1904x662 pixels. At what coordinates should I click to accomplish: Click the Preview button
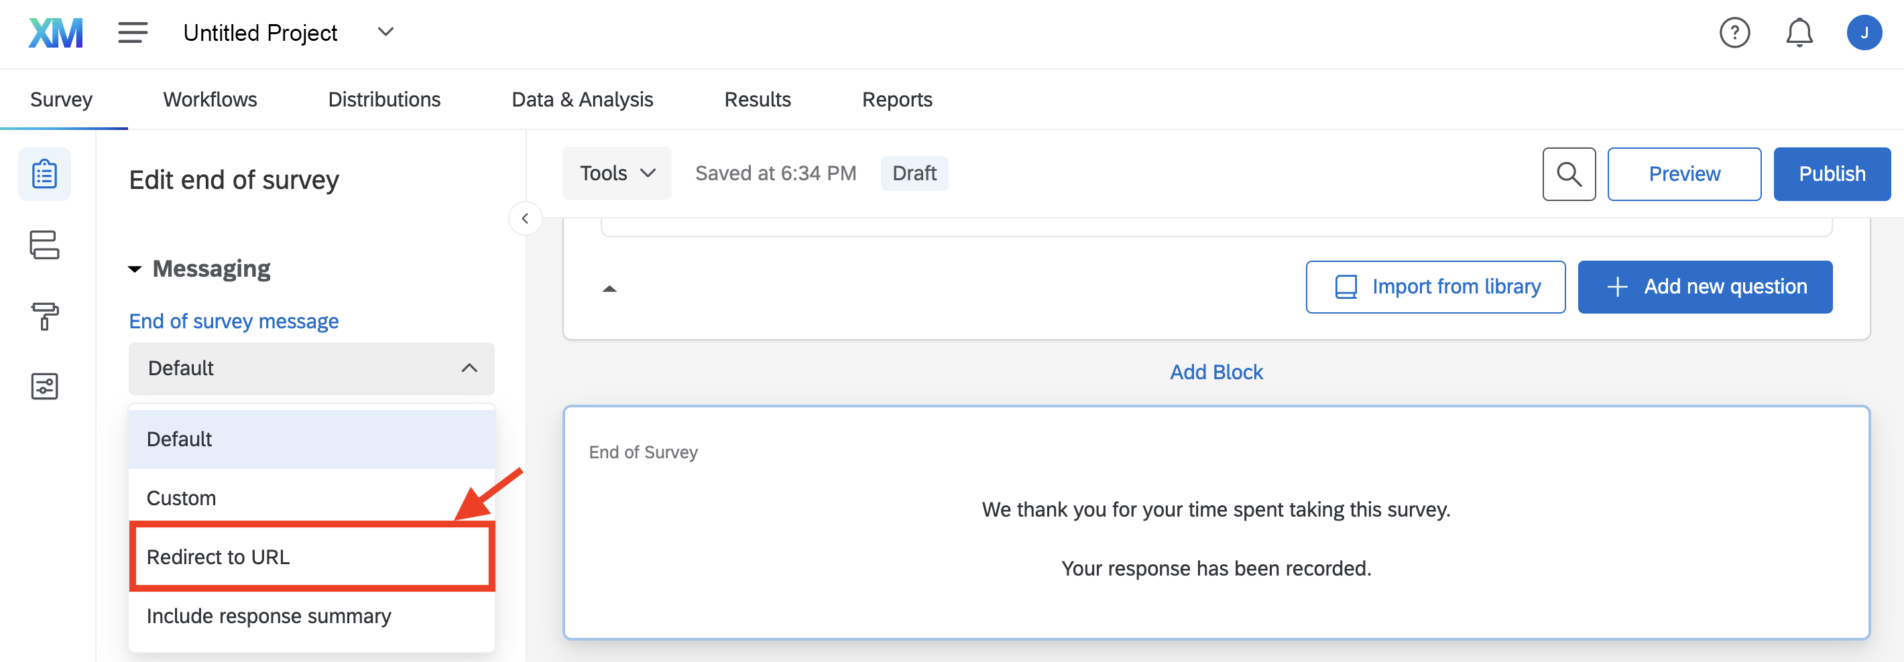(x=1683, y=174)
